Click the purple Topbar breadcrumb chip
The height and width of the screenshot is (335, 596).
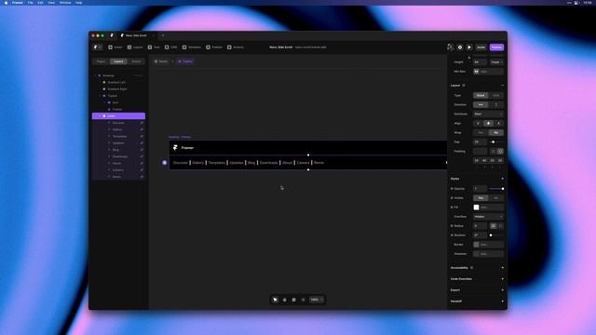pos(185,61)
